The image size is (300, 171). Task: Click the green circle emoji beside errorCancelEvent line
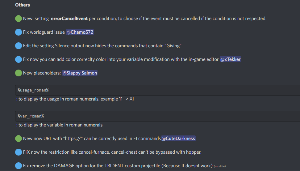[19, 19]
